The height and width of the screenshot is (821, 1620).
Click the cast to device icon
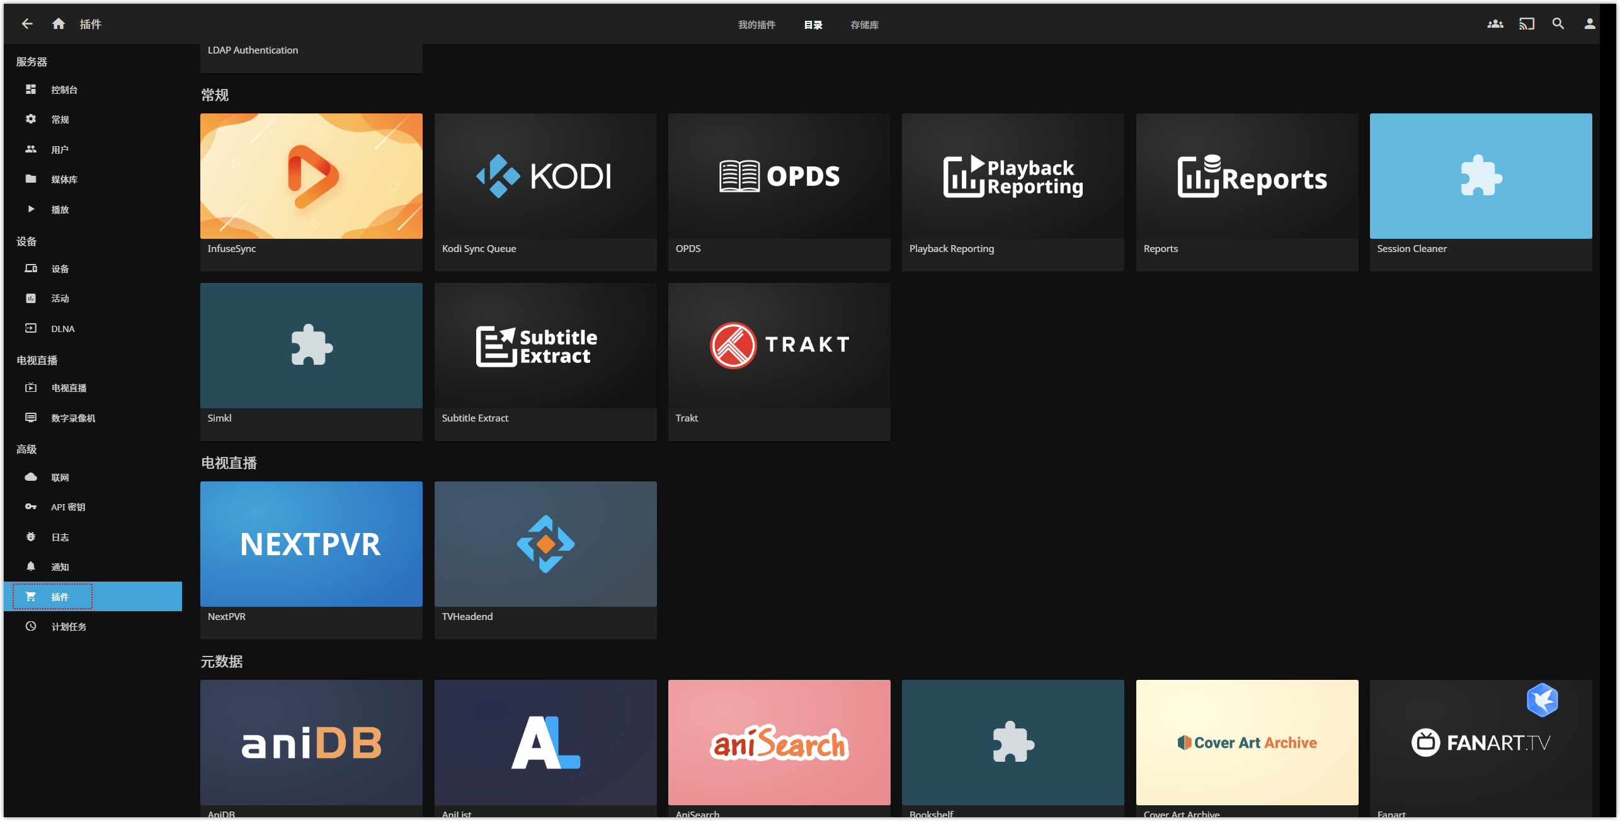pyautogui.click(x=1527, y=24)
